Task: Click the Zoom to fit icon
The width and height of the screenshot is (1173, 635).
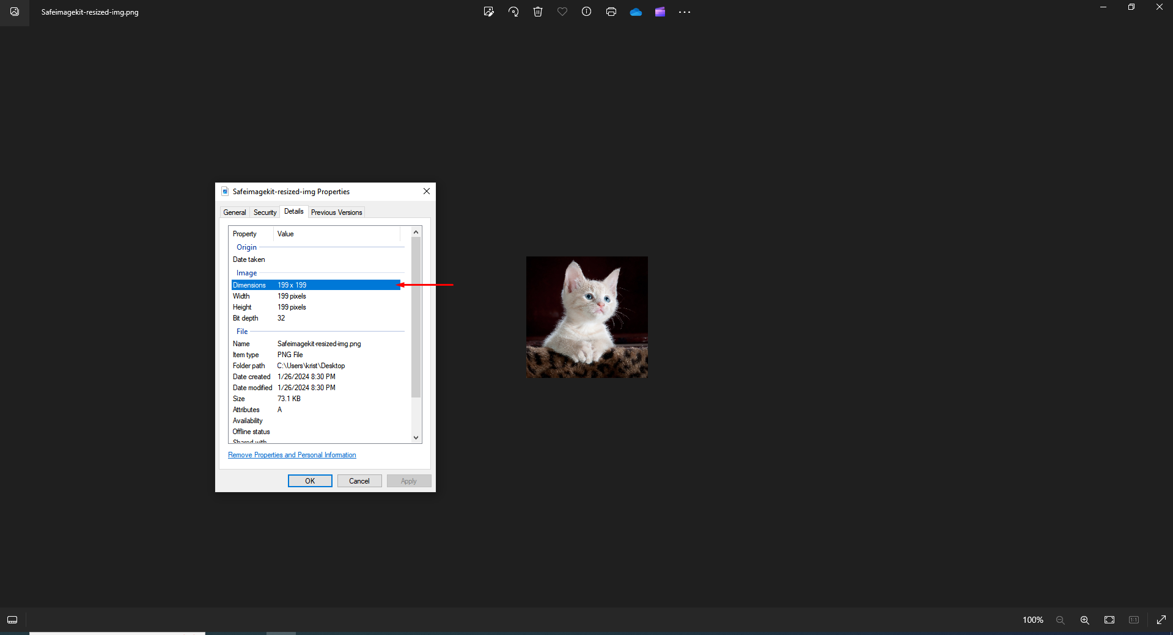Action: click(x=1109, y=620)
